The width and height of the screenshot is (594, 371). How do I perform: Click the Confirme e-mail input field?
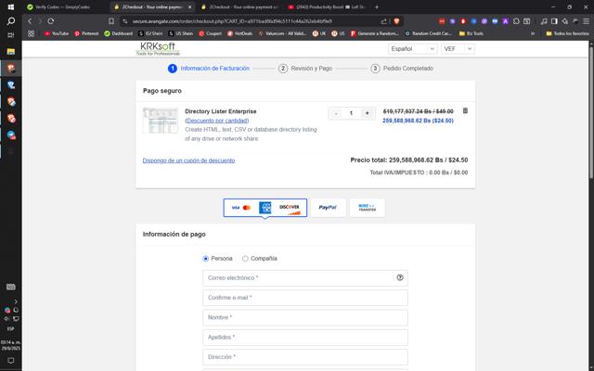(305, 298)
